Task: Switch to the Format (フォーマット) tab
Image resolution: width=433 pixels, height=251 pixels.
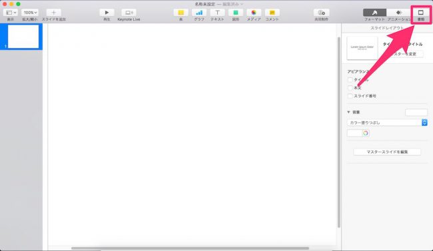Action: click(x=374, y=13)
